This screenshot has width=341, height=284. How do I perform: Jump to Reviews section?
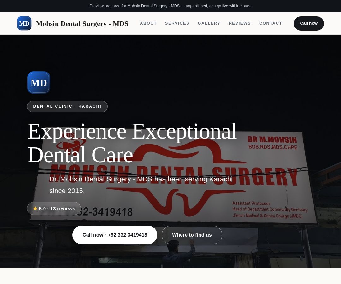tap(240, 23)
